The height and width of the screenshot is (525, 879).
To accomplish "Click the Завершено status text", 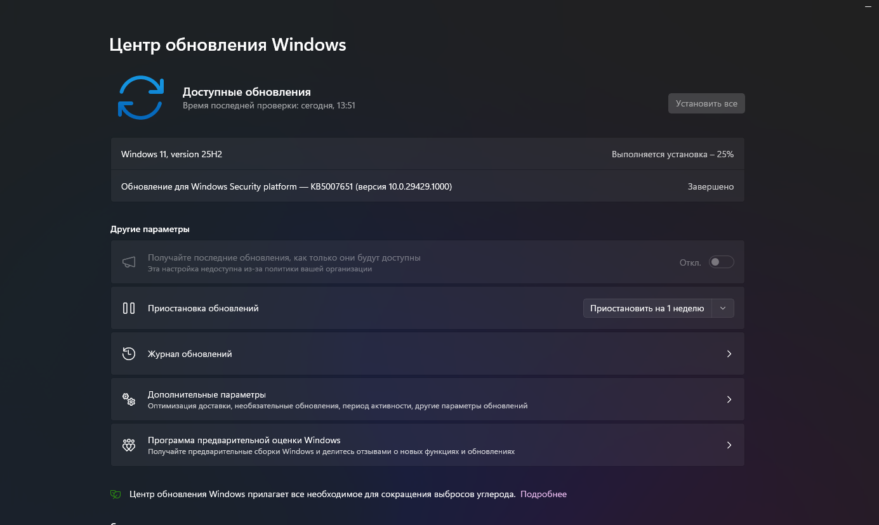I will pyautogui.click(x=711, y=186).
